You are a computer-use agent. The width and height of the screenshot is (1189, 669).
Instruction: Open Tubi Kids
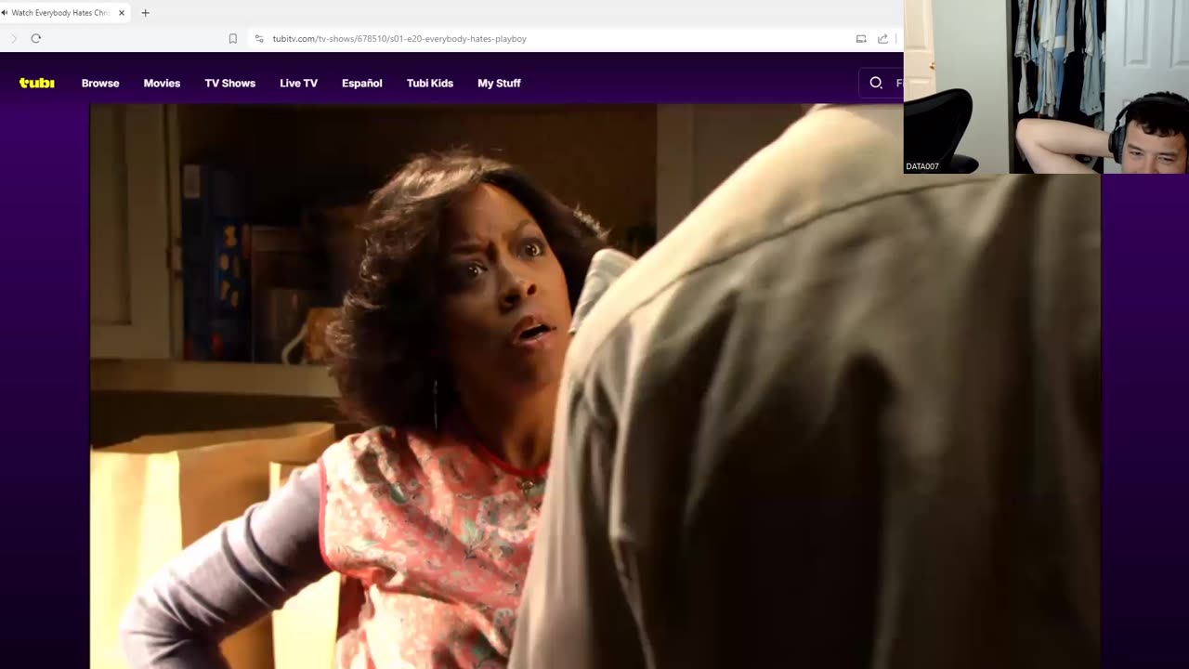coord(429,83)
